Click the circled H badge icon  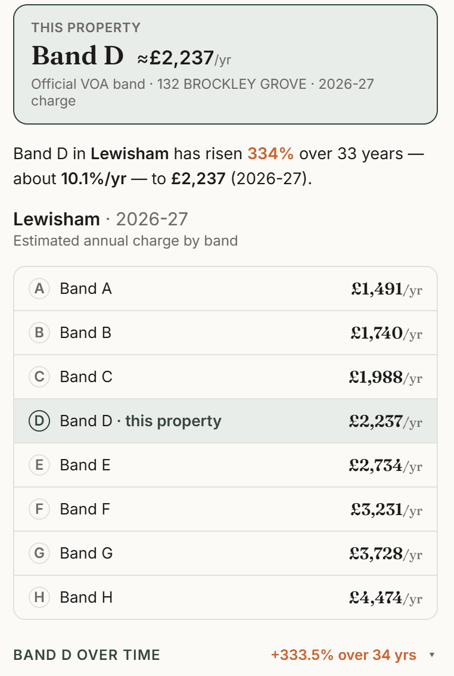[x=39, y=597]
